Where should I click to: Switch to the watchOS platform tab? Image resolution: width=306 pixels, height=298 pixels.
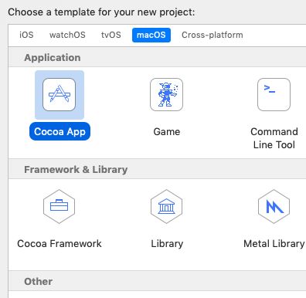[67, 35]
